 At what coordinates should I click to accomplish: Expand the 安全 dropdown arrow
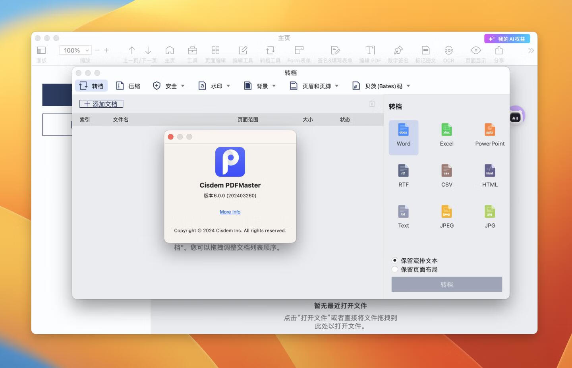click(x=183, y=86)
